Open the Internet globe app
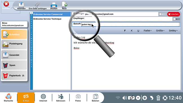Viewport: 183px width, 103px height. coord(43,98)
